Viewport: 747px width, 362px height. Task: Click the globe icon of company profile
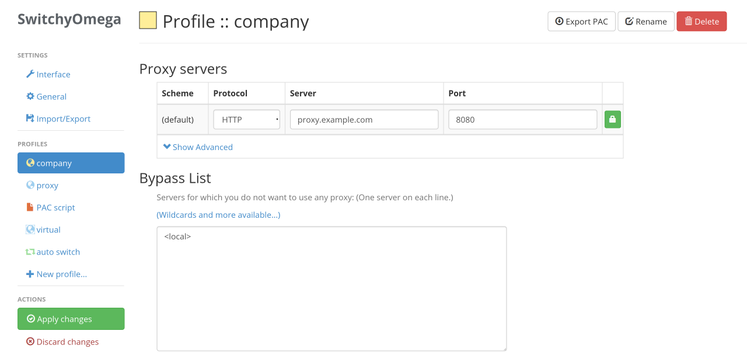(30, 163)
